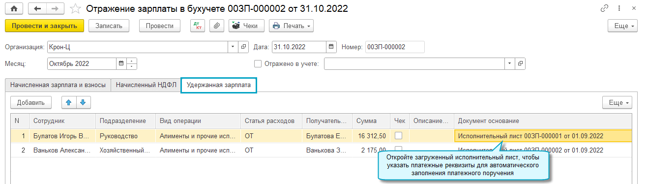Click 'Провести и закрыть' button

click(44, 26)
